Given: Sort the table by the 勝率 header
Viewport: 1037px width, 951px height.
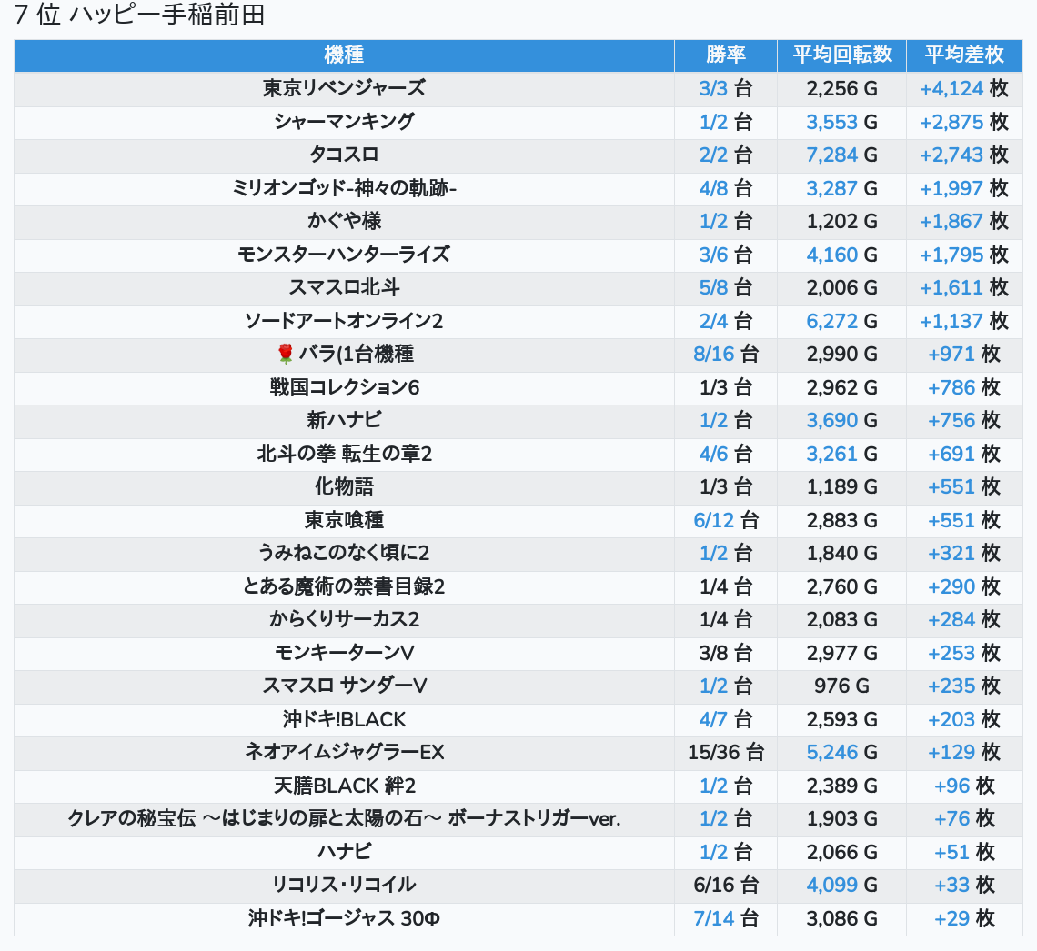Looking at the screenshot, I should [726, 55].
